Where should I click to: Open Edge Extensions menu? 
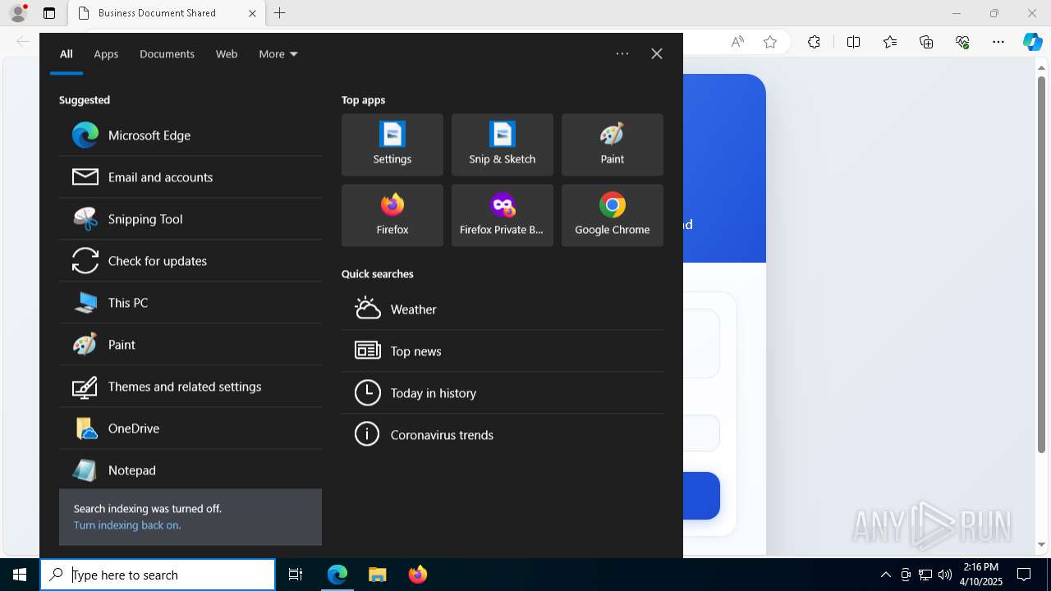pyautogui.click(x=814, y=42)
